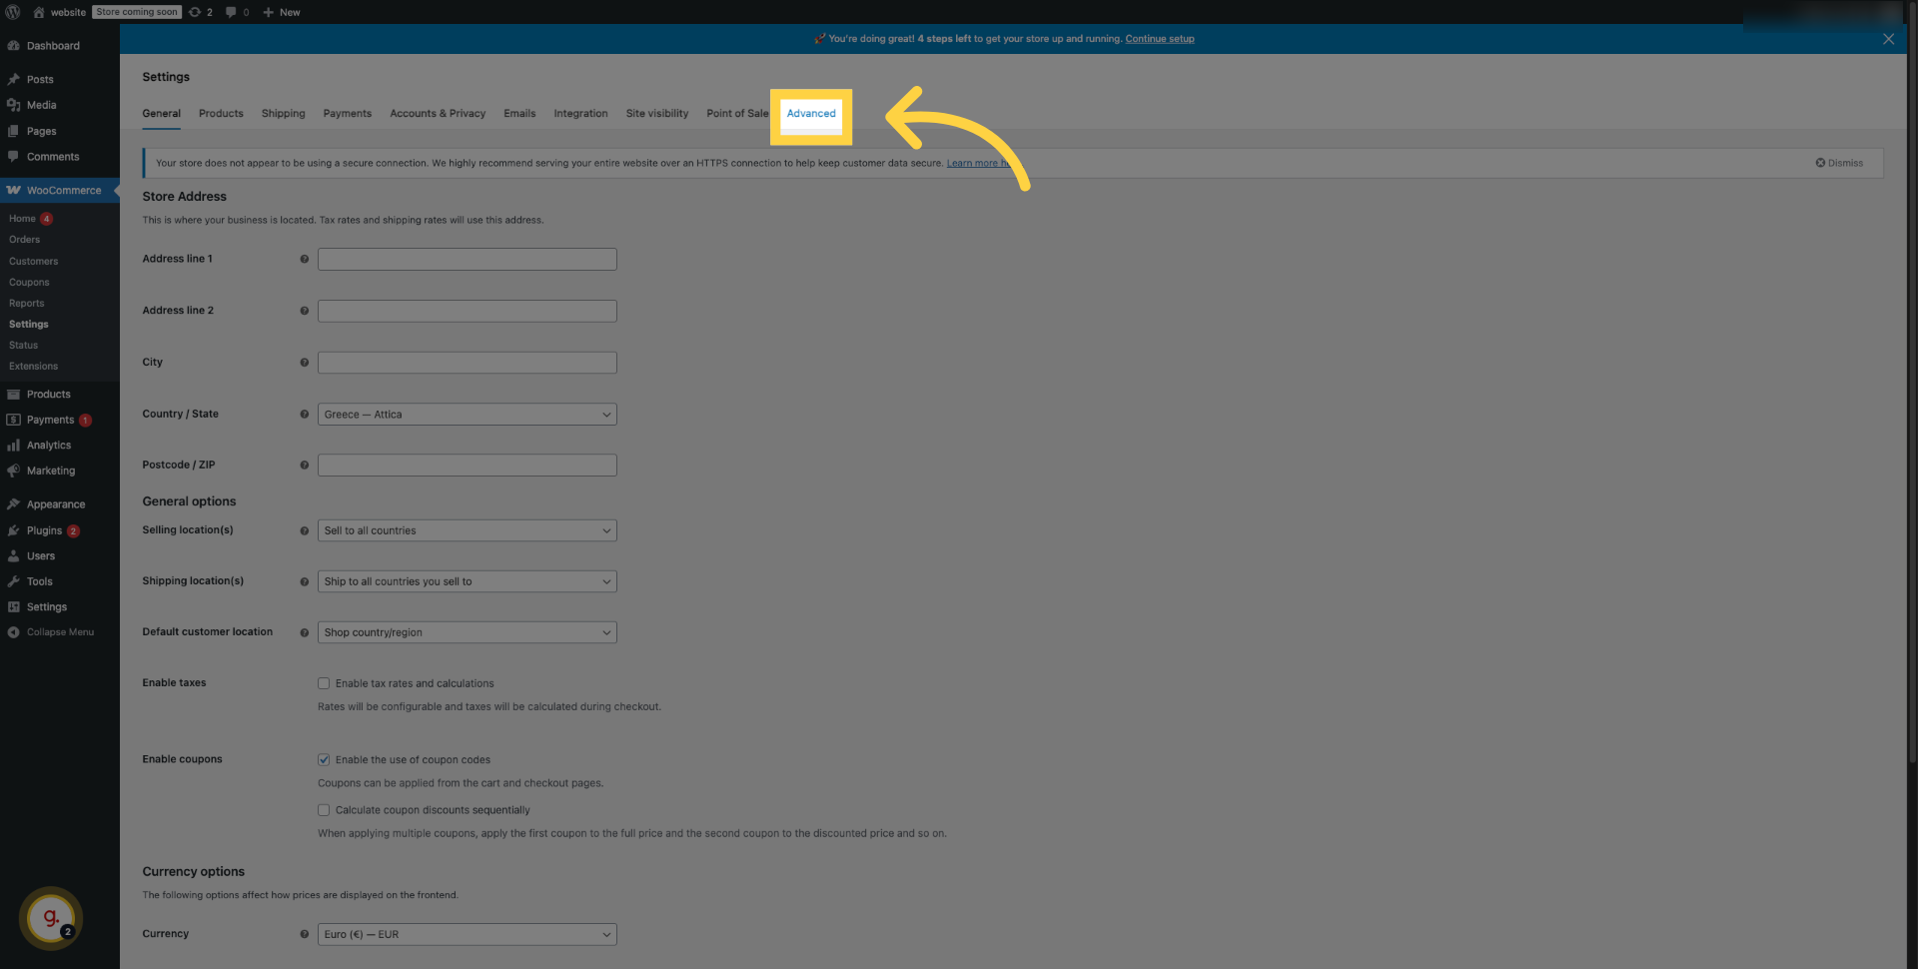This screenshot has width=1918, height=969.
Task: Open the Comments sidebar icon
Action: click(14, 157)
